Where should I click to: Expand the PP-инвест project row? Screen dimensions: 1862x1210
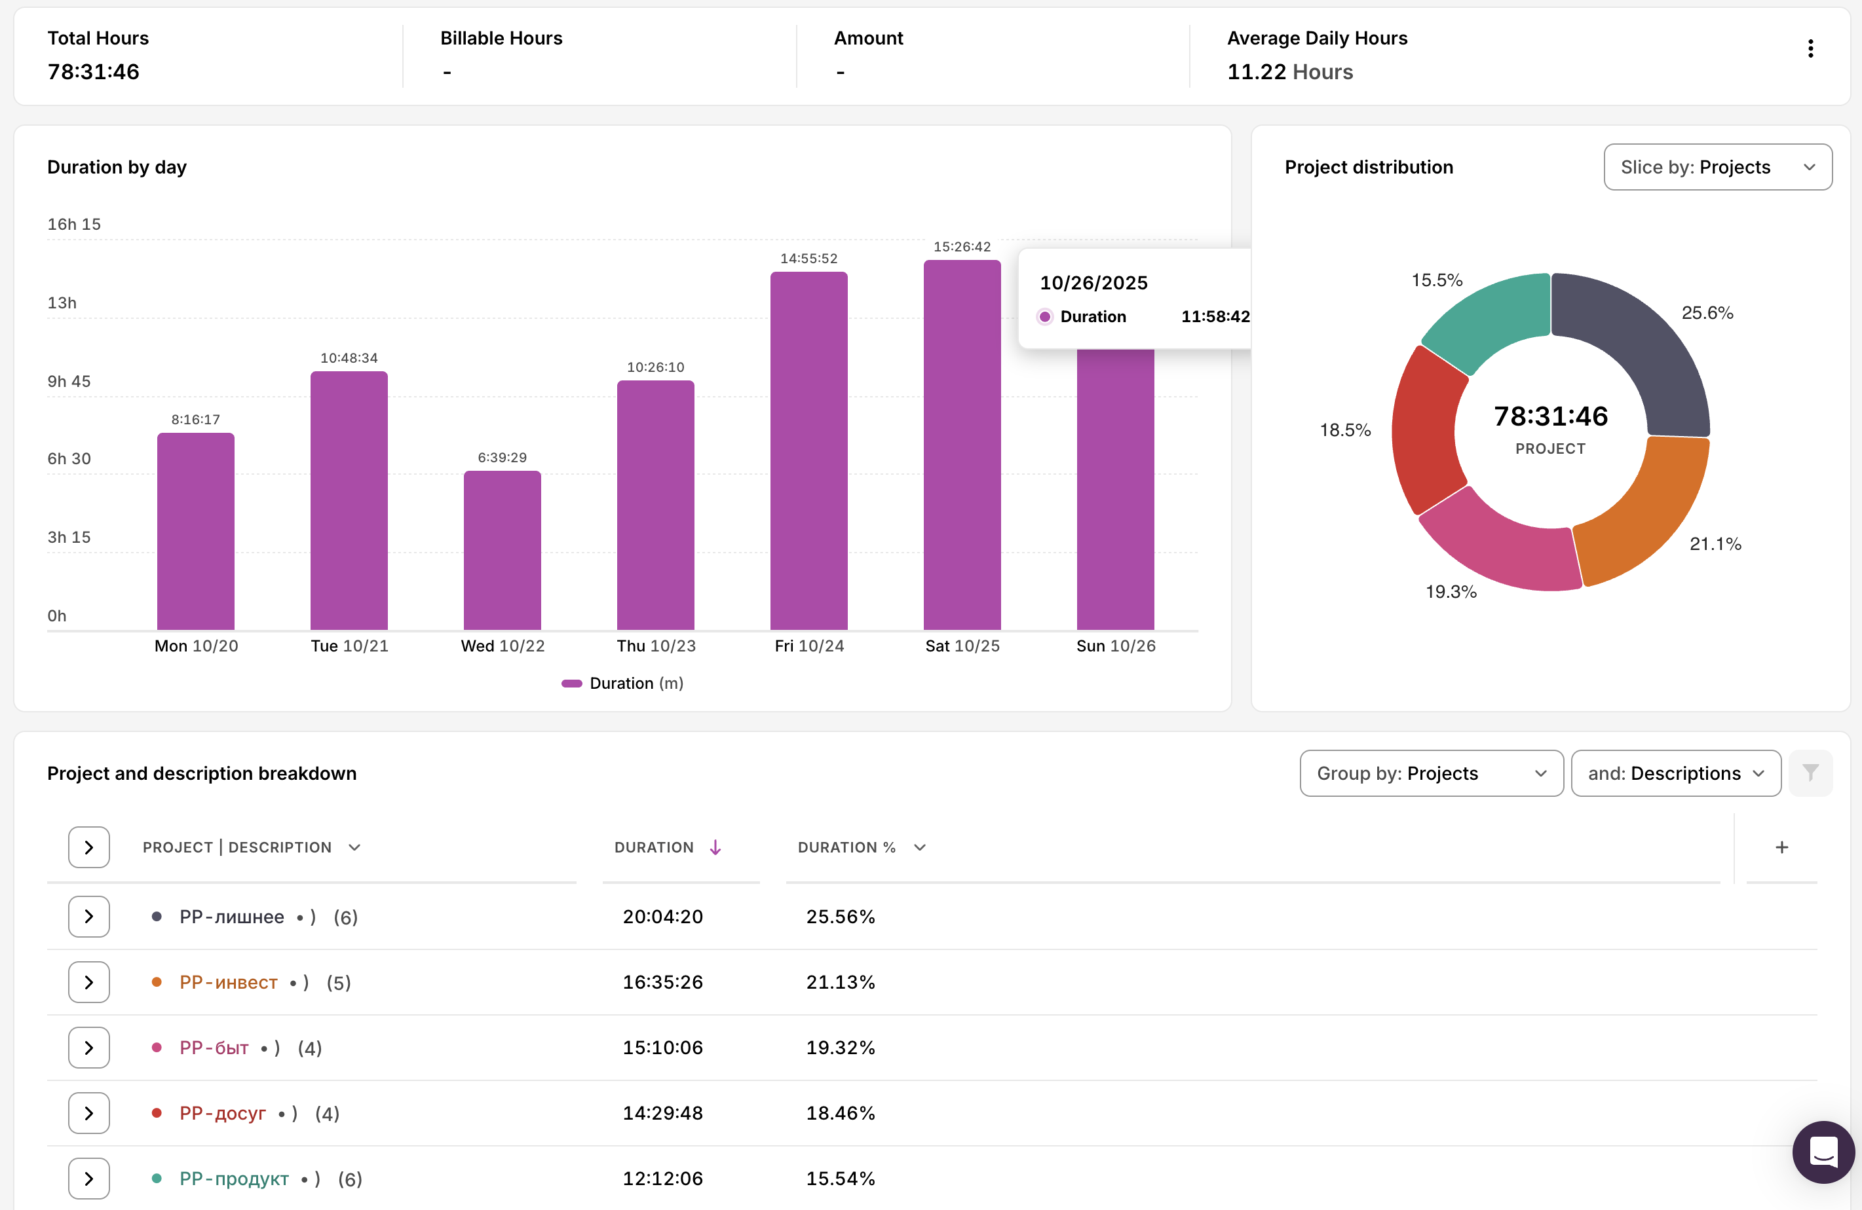(x=88, y=981)
